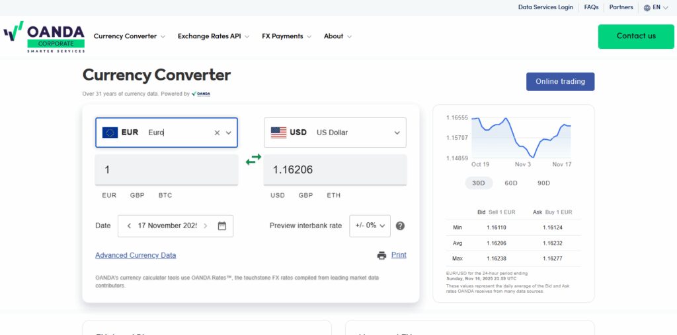Image resolution: width=677 pixels, height=335 pixels.
Task: Click the Currency Converter page heading
Action: point(156,75)
